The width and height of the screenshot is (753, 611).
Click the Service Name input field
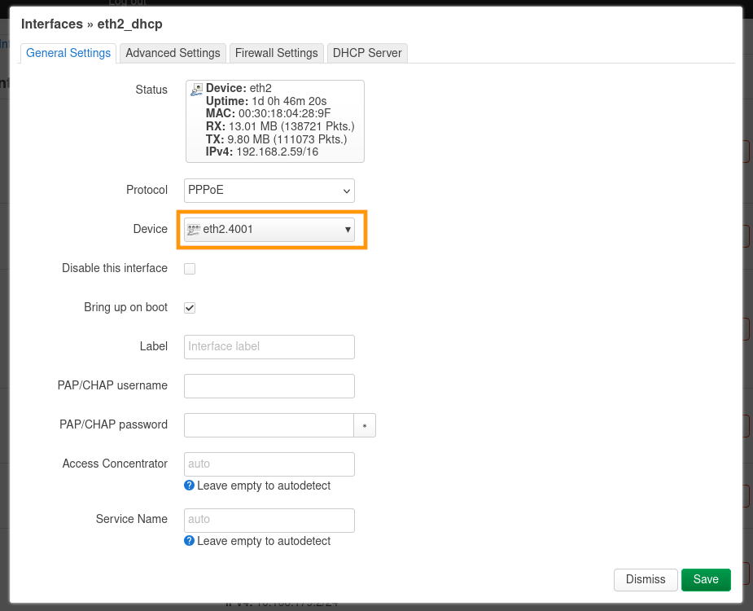click(269, 520)
